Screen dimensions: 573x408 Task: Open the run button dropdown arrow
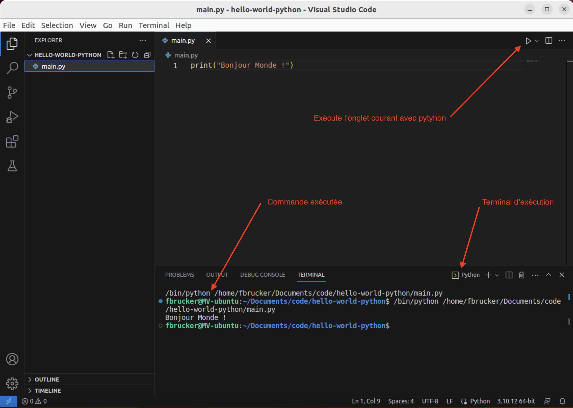point(537,41)
